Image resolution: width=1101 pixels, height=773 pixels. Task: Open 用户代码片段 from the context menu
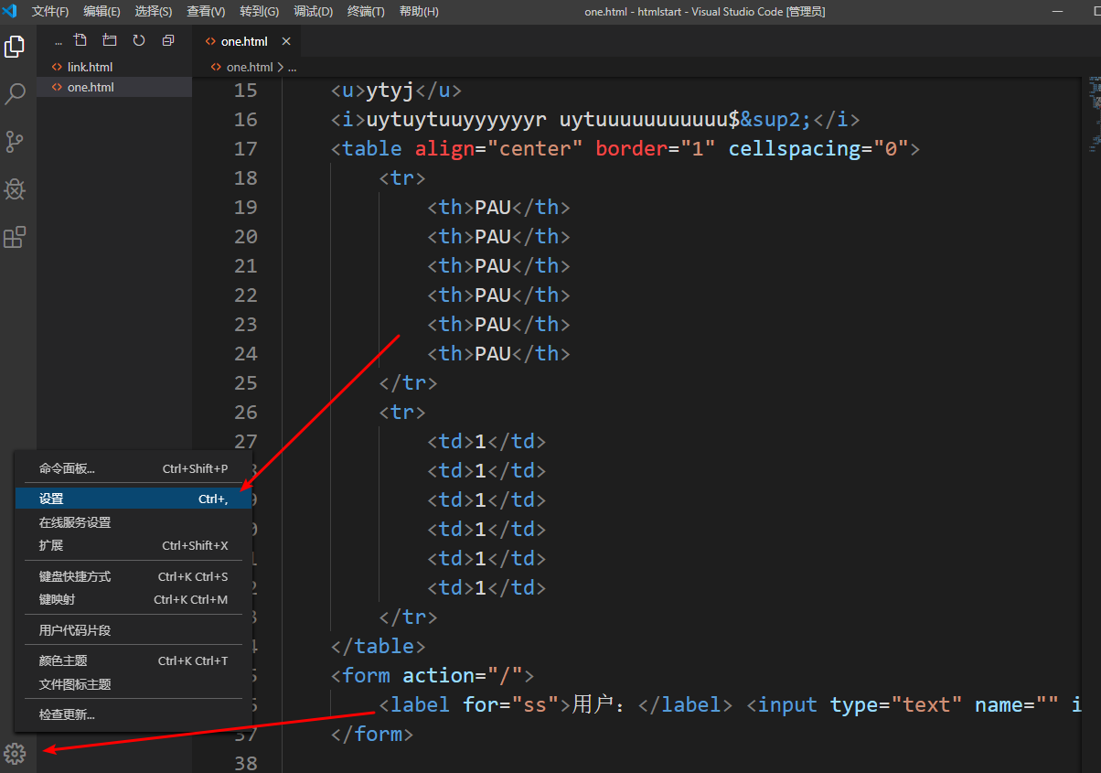click(134, 630)
